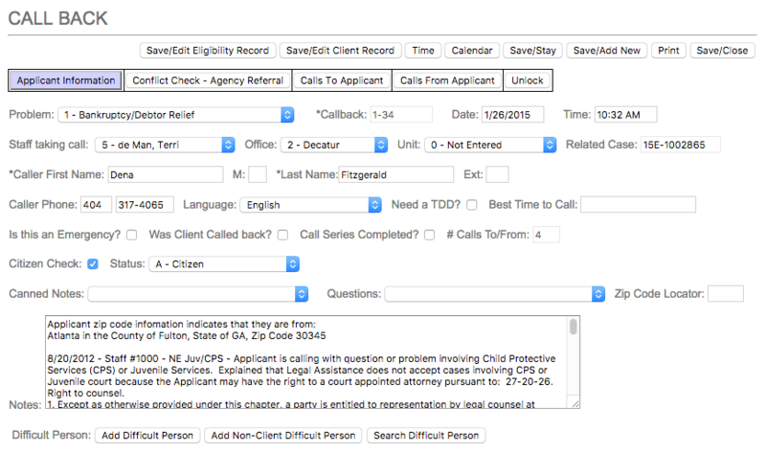The image size is (766, 453).
Task: Open the Office dropdown
Action: pos(334,145)
